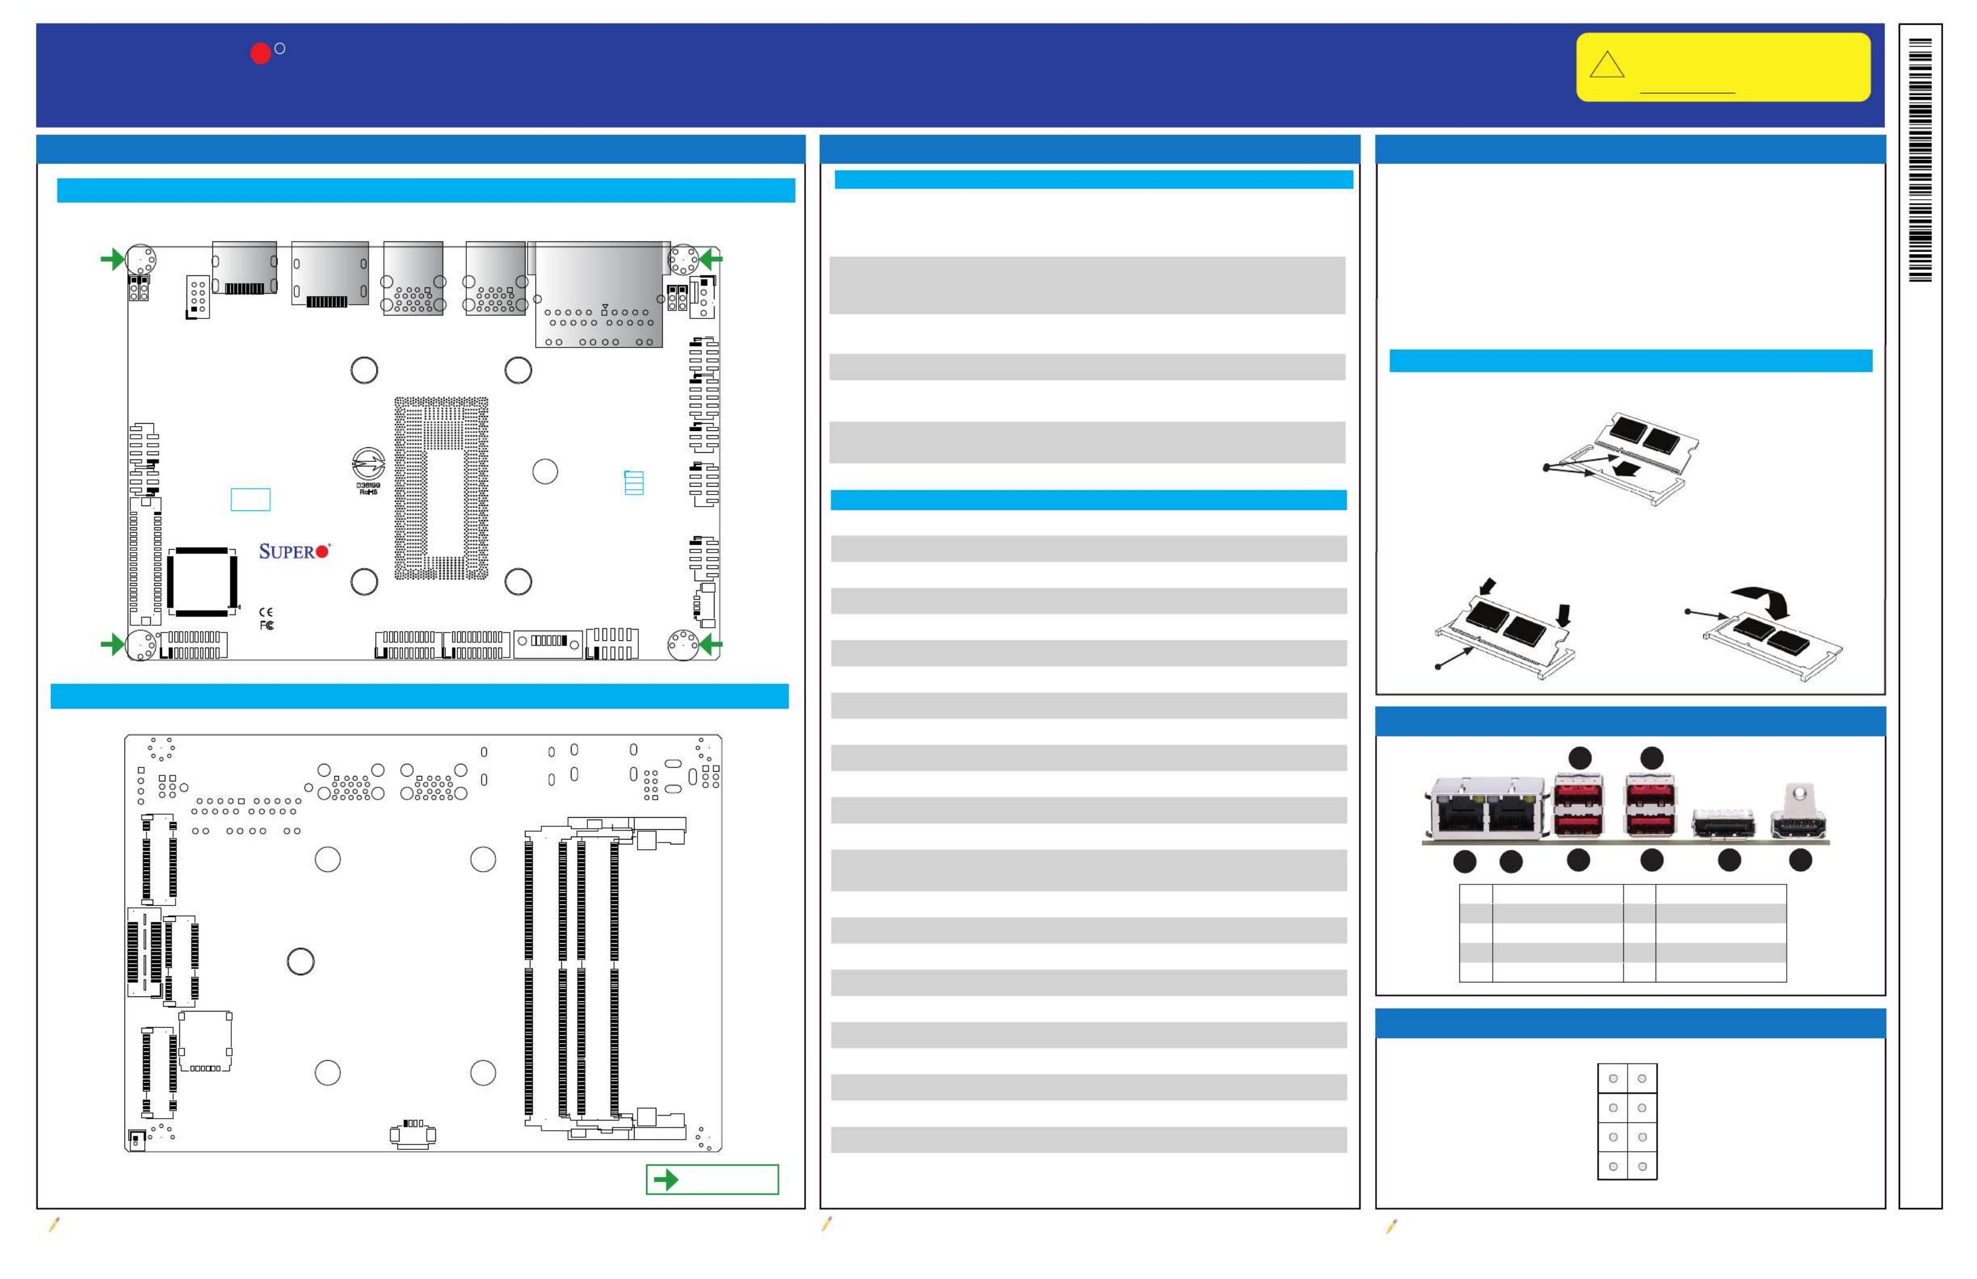Screen dimensions: 1977x1279
Task: Click the SUPER logo on the motherboard
Action: [x=294, y=551]
